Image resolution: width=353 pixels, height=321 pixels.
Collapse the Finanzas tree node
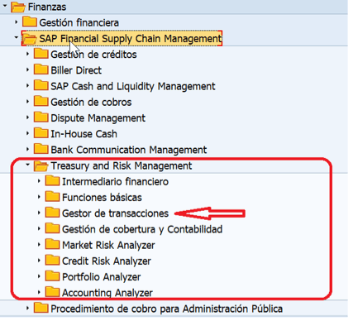(x=5, y=6)
